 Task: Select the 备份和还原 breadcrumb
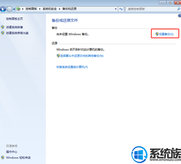[x=70, y=9]
